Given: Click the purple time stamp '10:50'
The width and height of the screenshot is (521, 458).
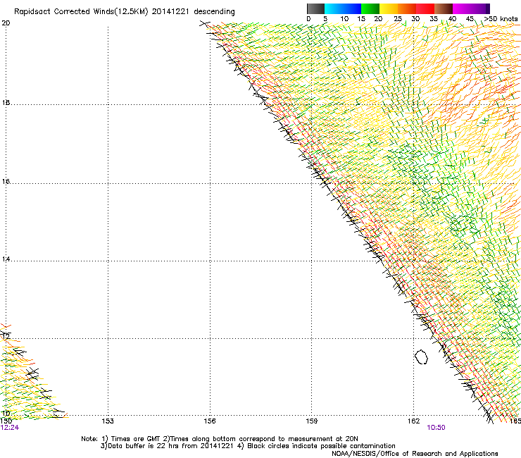Looking at the screenshot, I should click(x=436, y=428).
